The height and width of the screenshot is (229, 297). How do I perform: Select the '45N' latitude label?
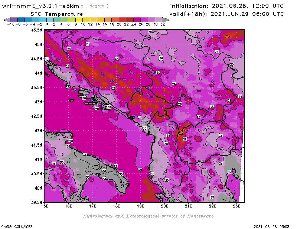[38, 44]
